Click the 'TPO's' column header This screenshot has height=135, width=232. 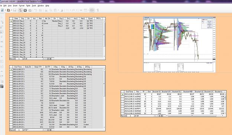98,19
